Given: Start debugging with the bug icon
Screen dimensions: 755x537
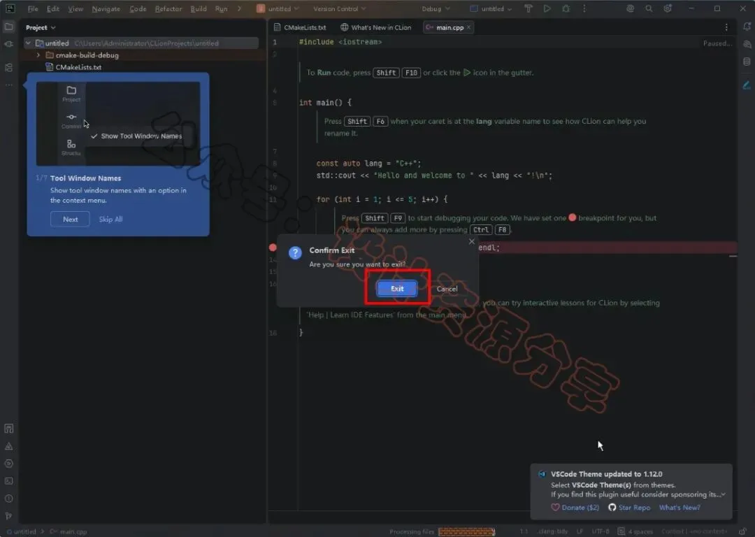Looking at the screenshot, I should [566, 8].
